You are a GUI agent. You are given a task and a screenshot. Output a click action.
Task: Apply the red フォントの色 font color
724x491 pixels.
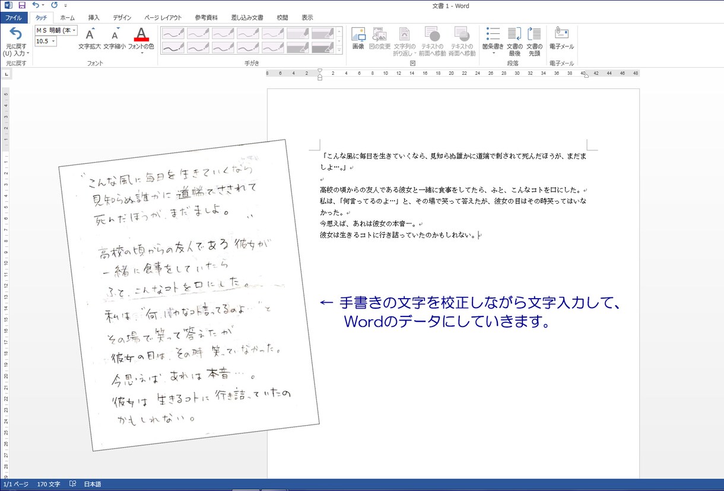tap(141, 34)
